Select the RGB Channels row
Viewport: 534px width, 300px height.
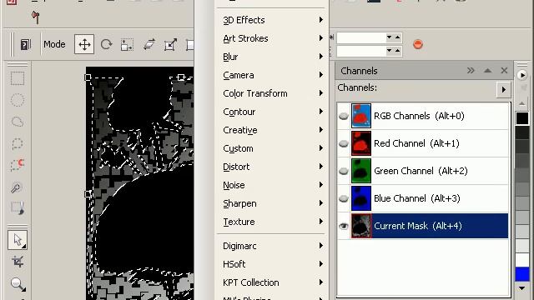(x=423, y=116)
